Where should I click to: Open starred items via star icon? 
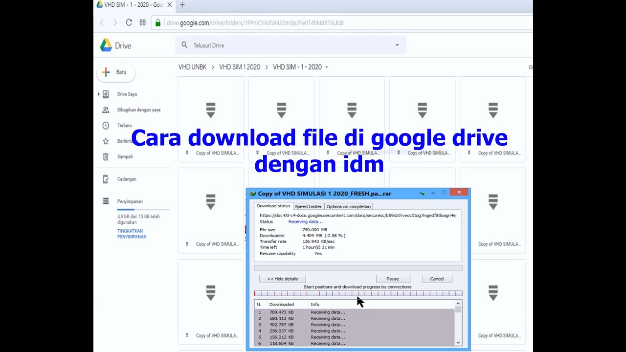(106, 141)
